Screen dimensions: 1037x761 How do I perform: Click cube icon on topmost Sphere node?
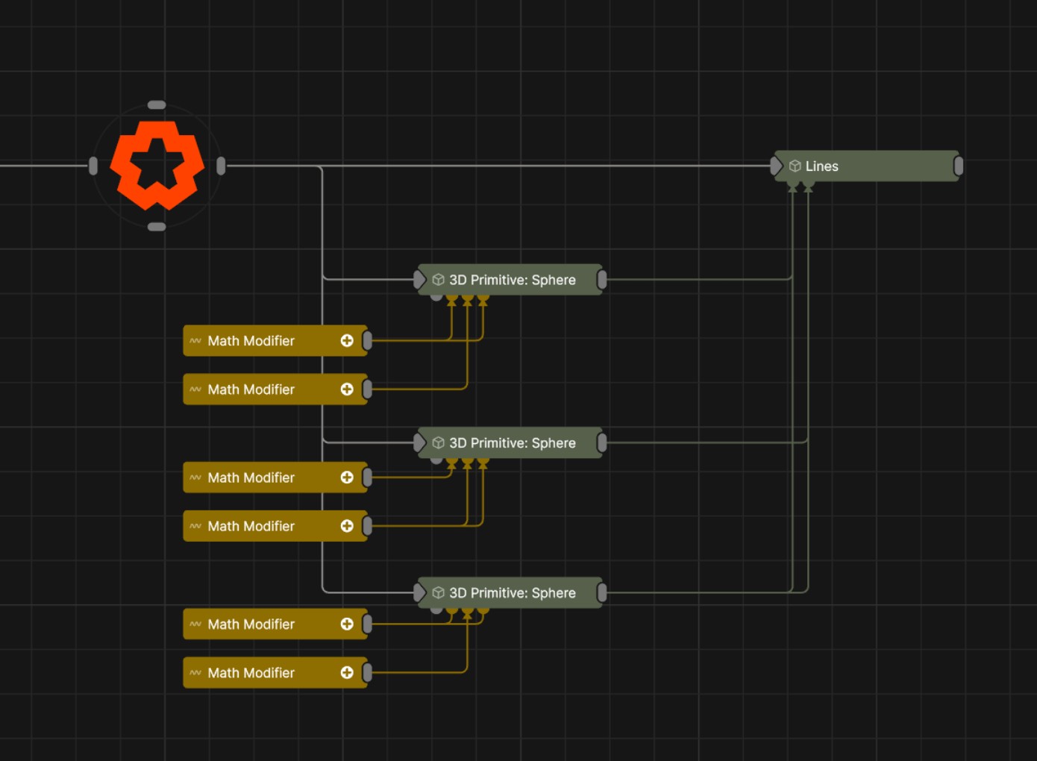pyautogui.click(x=439, y=280)
